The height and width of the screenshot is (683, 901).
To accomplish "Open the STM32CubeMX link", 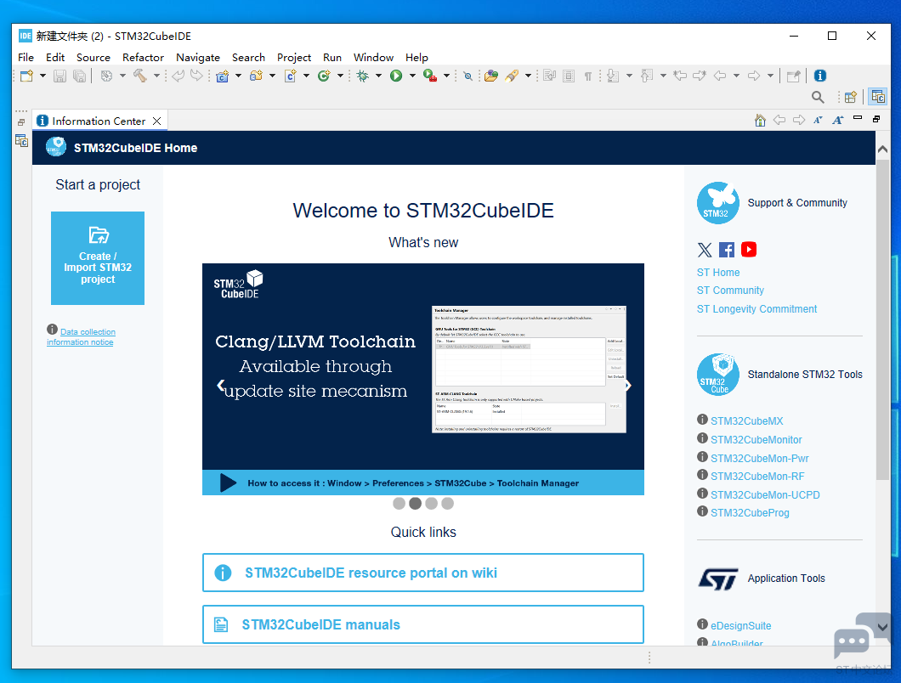I will click(x=746, y=421).
